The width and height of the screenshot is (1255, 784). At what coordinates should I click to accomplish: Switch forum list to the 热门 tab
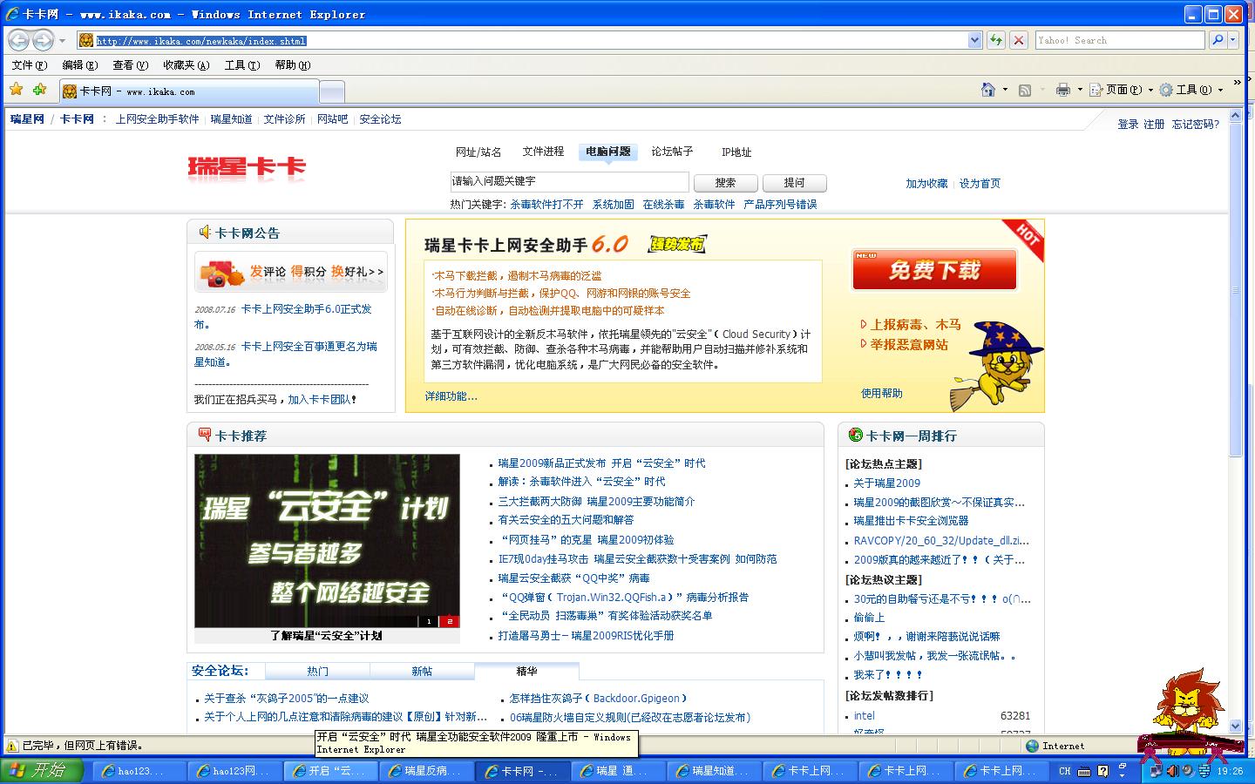point(317,672)
